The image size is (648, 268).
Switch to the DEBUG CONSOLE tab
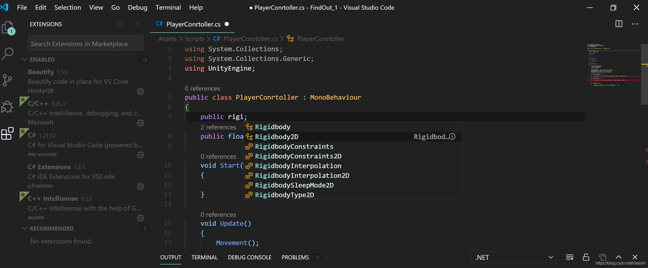pyautogui.click(x=250, y=257)
